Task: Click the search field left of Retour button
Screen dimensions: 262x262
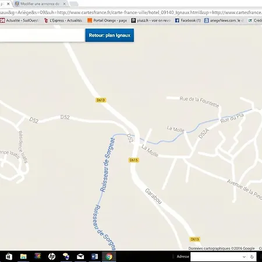Action: pos(42,35)
